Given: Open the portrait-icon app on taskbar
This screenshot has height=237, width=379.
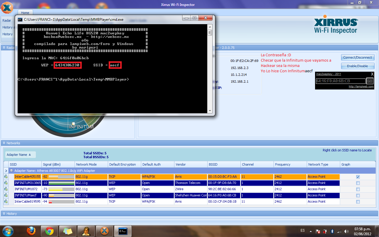Looking at the screenshot, I should [x=86, y=231].
